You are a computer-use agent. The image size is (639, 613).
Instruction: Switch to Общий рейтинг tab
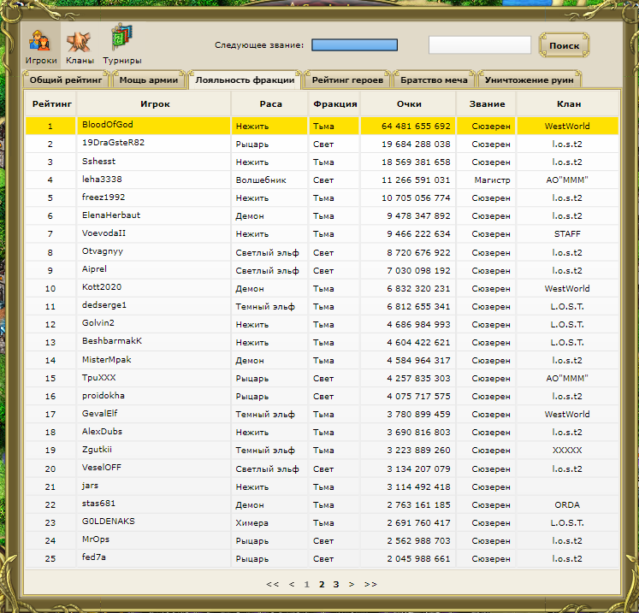point(66,80)
